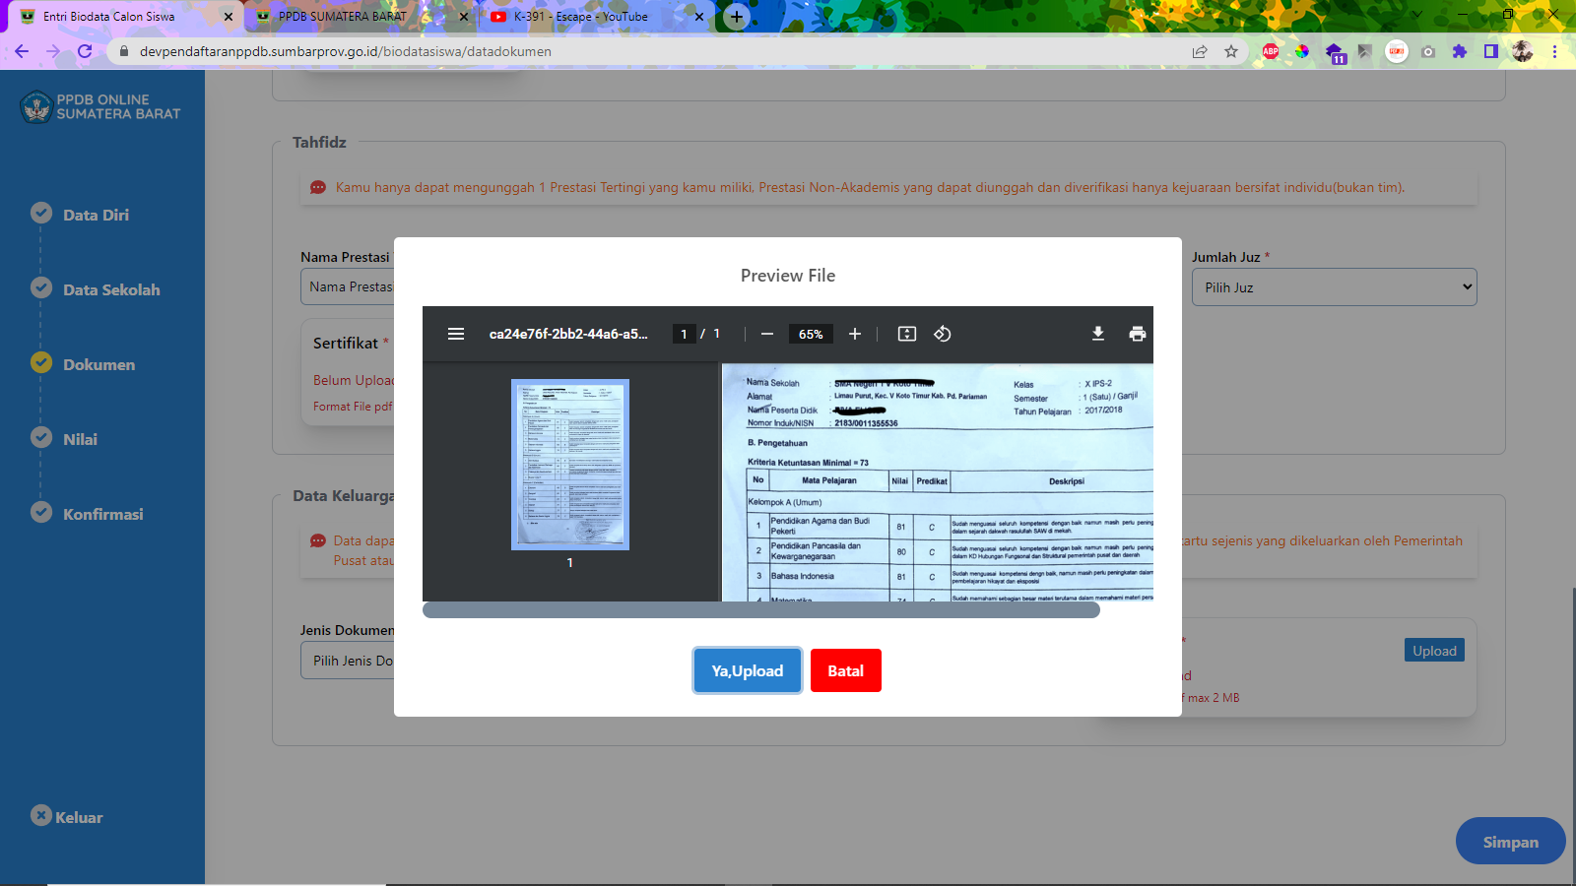Zoom out the PDF preview
Screen dimensions: 1576x886
[767, 334]
